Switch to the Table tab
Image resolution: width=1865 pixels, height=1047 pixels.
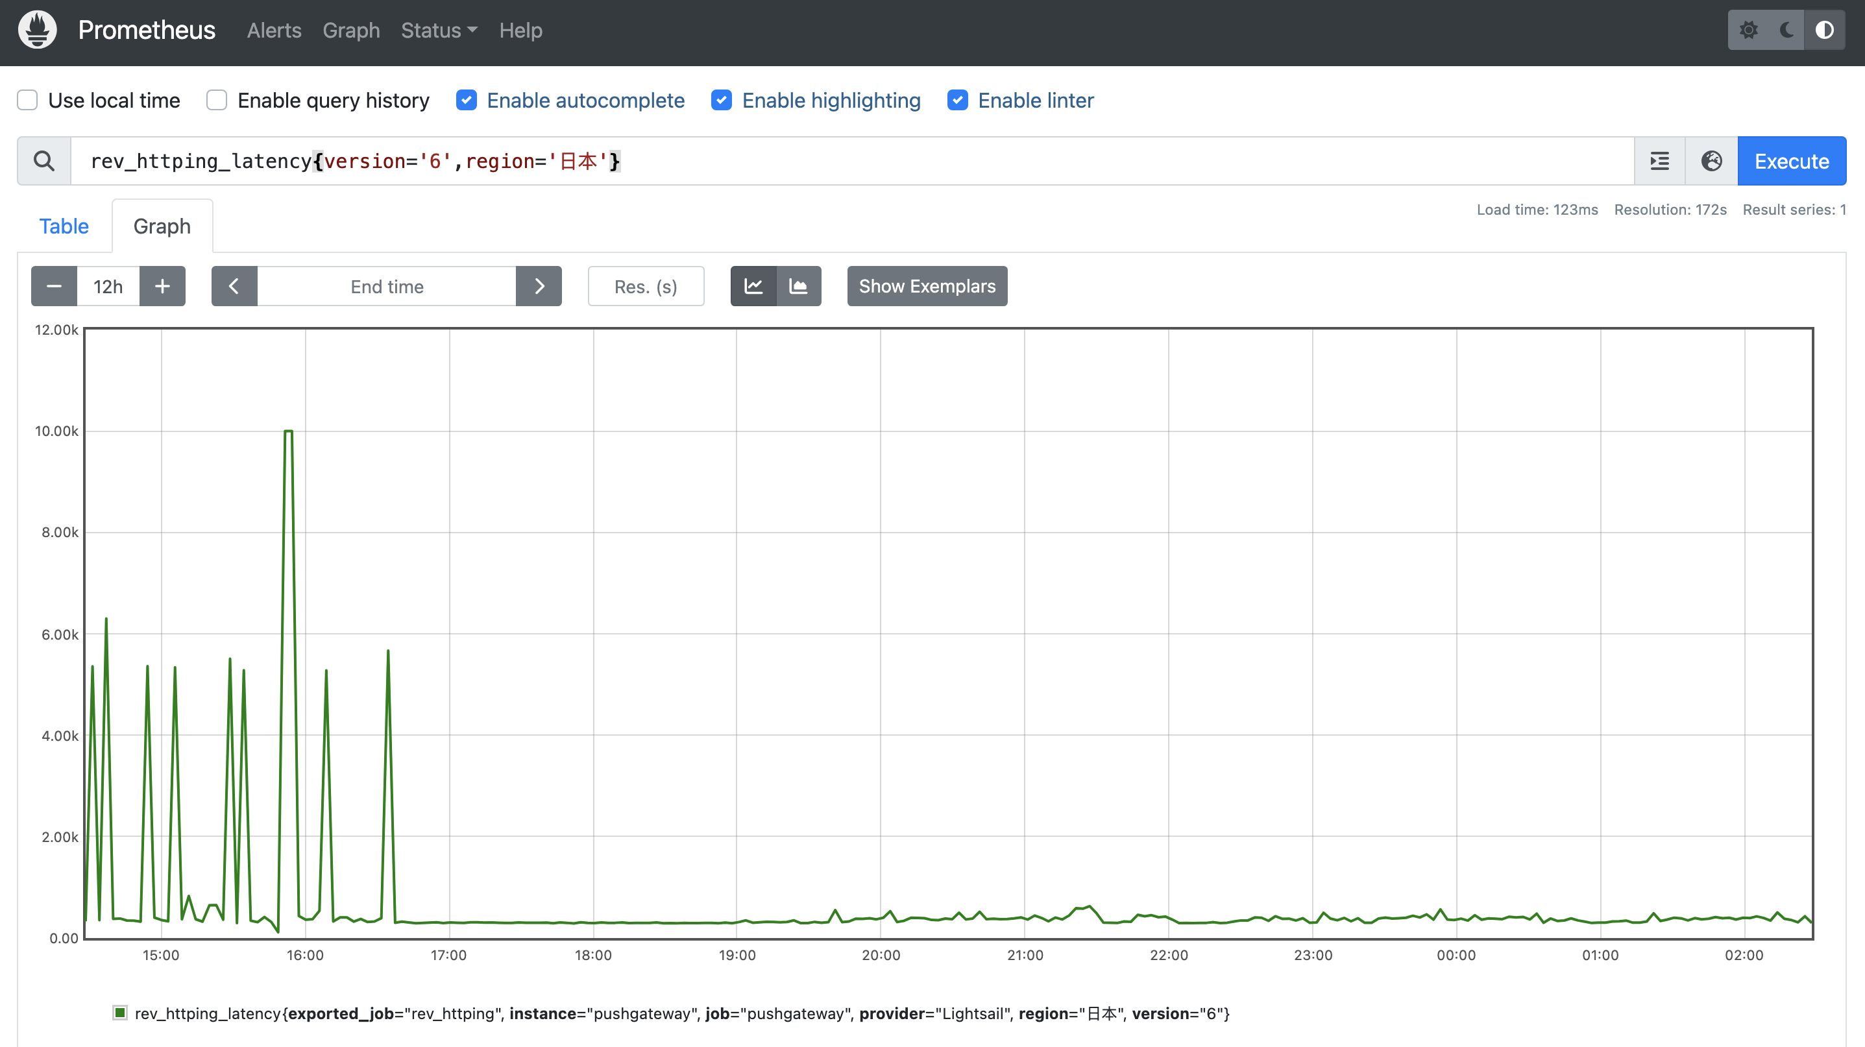point(64,226)
